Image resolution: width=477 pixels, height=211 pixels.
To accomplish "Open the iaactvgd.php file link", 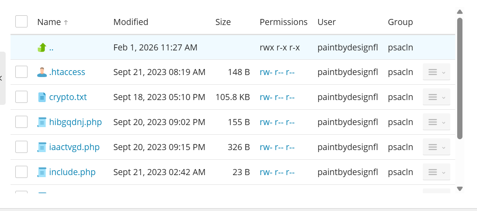I will [74, 147].
